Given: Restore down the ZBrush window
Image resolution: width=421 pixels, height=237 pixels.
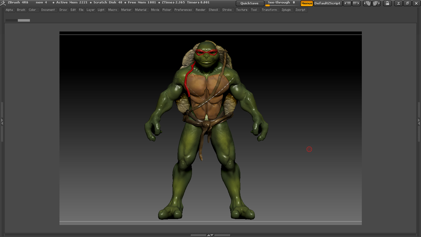Looking at the screenshot, I should pos(407,3).
